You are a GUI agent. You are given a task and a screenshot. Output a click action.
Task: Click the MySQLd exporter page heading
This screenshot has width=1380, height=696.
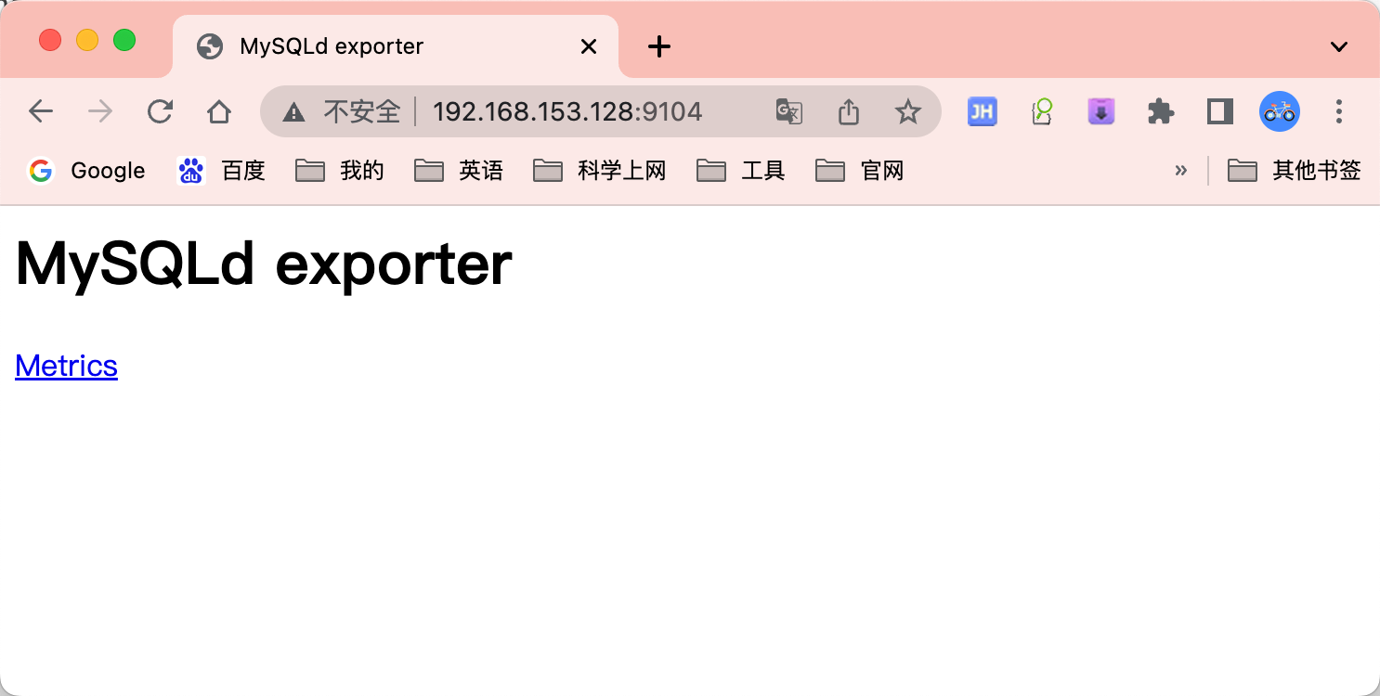tap(264, 264)
